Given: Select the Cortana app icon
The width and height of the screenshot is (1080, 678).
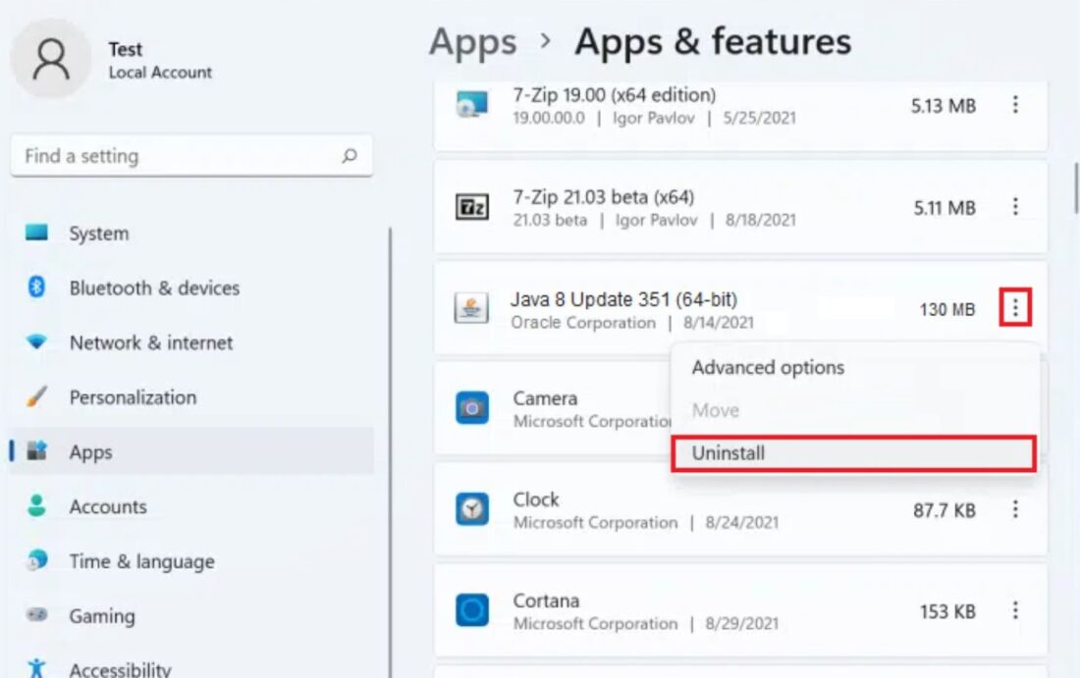Looking at the screenshot, I should pos(472,608).
